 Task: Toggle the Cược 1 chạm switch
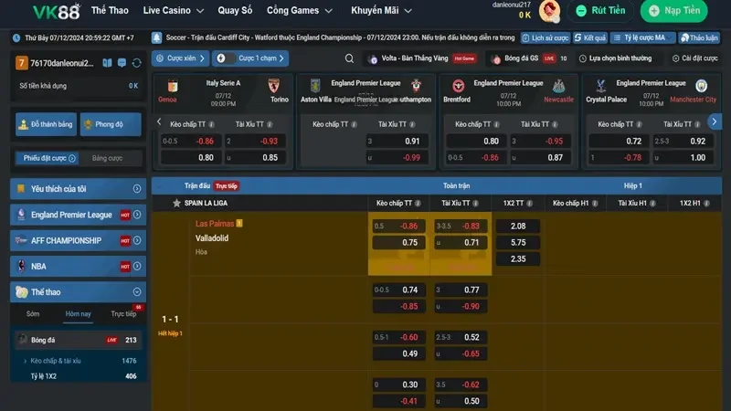click(221, 58)
